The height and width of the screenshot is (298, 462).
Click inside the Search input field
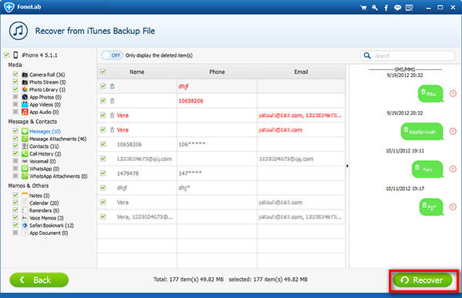click(x=413, y=55)
